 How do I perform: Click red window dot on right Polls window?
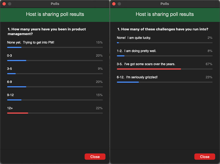point(114,4)
